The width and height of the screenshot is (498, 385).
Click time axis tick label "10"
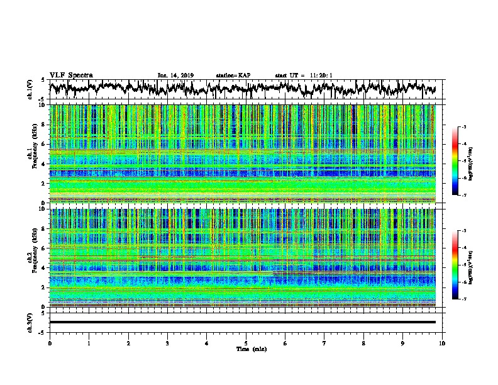[x=442, y=343]
